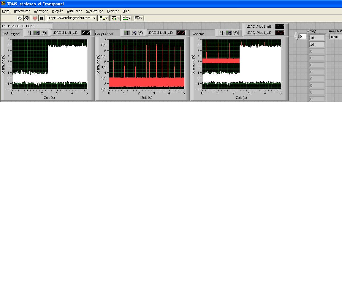The height and width of the screenshot is (304, 342).
Task: Click the second Array element showing 10
Action: click(x=317, y=45)
